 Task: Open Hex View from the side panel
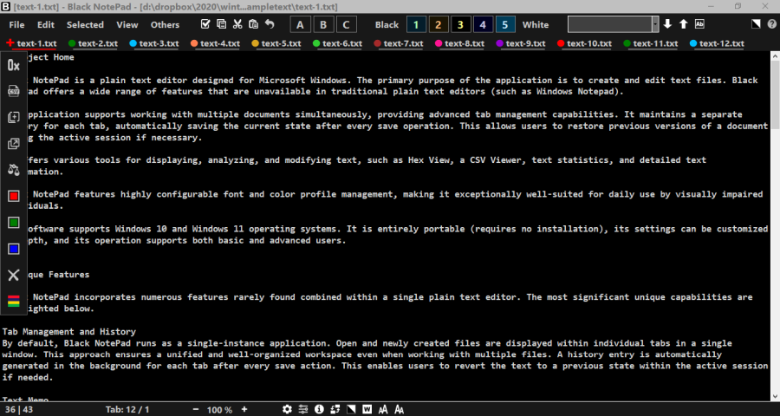(13, 65)
